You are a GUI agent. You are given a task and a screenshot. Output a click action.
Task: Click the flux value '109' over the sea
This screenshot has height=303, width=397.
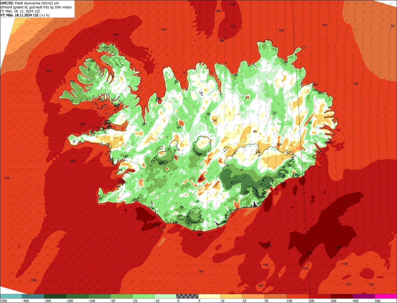(x=371, y=284)
